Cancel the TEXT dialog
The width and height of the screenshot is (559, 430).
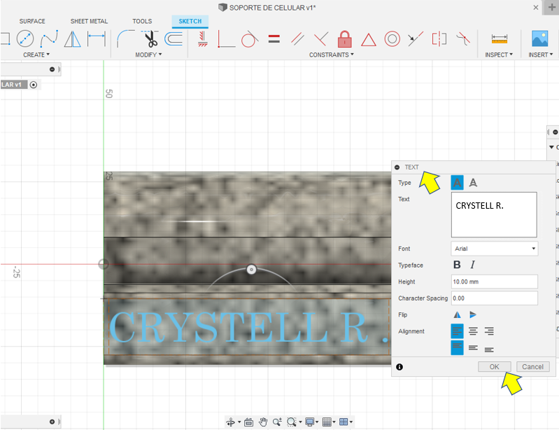[x=532, y=367]
